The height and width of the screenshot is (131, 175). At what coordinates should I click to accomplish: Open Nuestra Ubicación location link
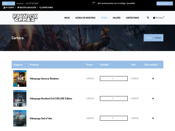[x=27, y=7]
